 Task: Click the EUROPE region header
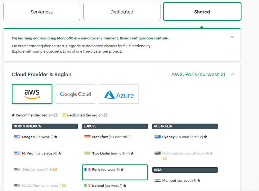coord(115,126)
